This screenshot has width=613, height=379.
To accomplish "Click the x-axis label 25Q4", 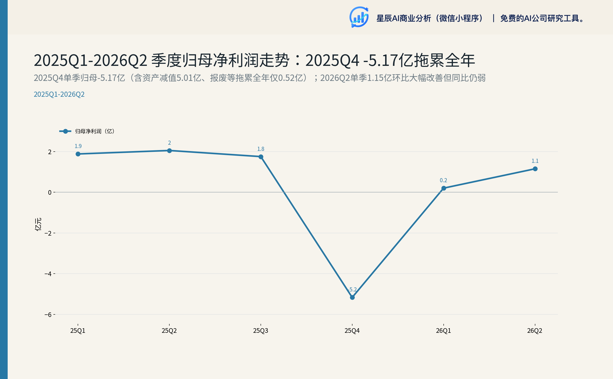I will [x=352, y=331].
